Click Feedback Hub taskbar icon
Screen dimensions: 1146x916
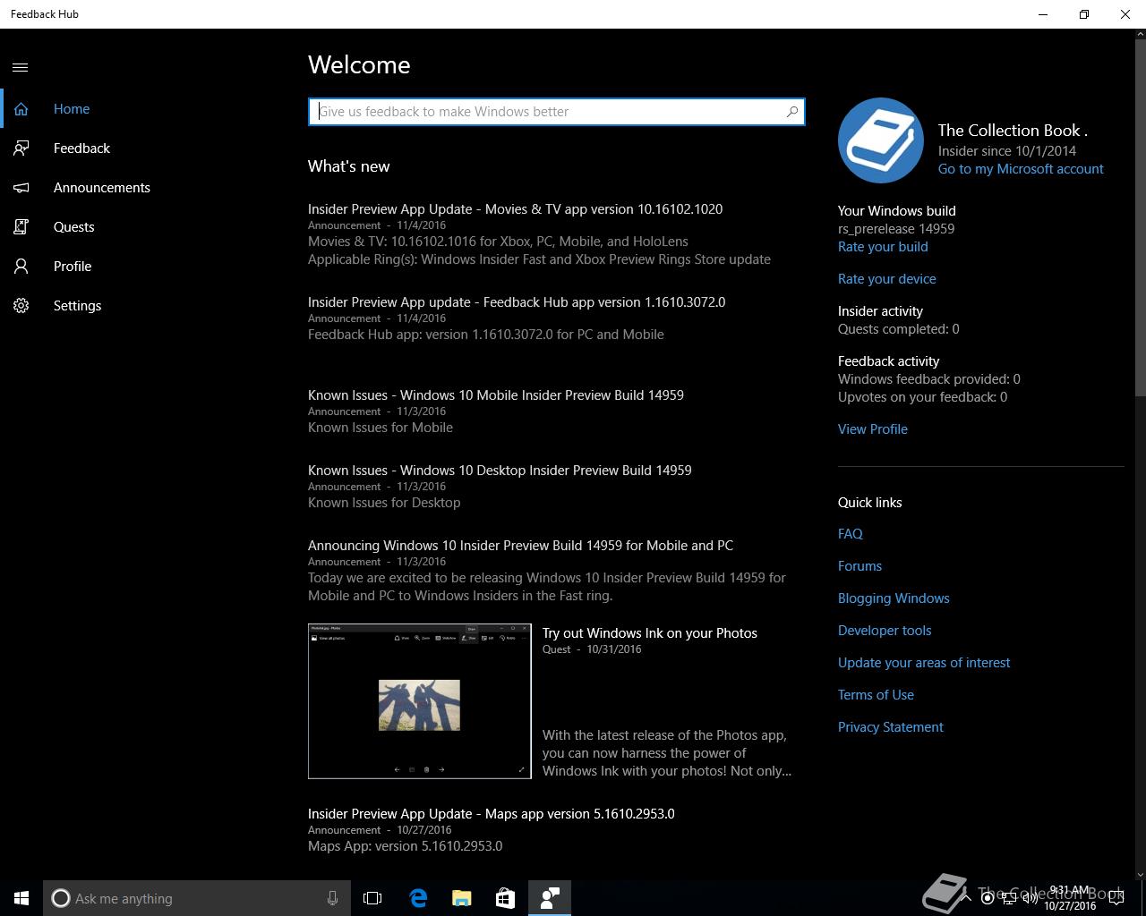click(549, 898)
